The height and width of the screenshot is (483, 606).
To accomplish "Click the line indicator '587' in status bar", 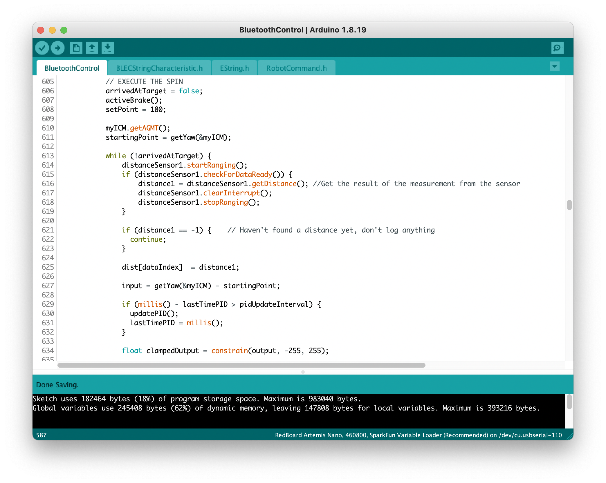I will [41, 435].
